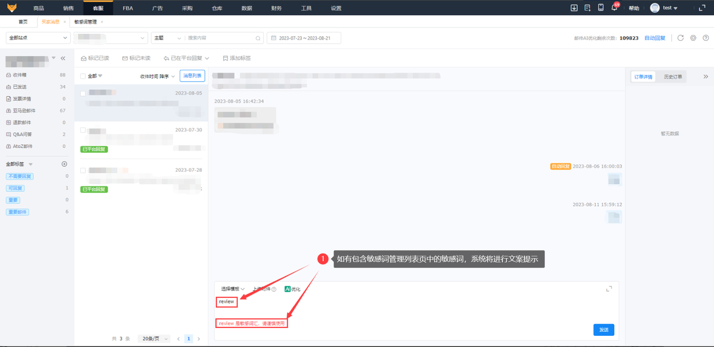Add a new tag with plus icon
Viewport: 714px width, 347px height.
64,164
